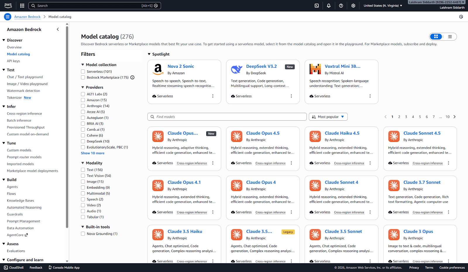Filter providers by Amazon (15)
The width and height of the screenshot is (468, 272).
tap(83, 100)
